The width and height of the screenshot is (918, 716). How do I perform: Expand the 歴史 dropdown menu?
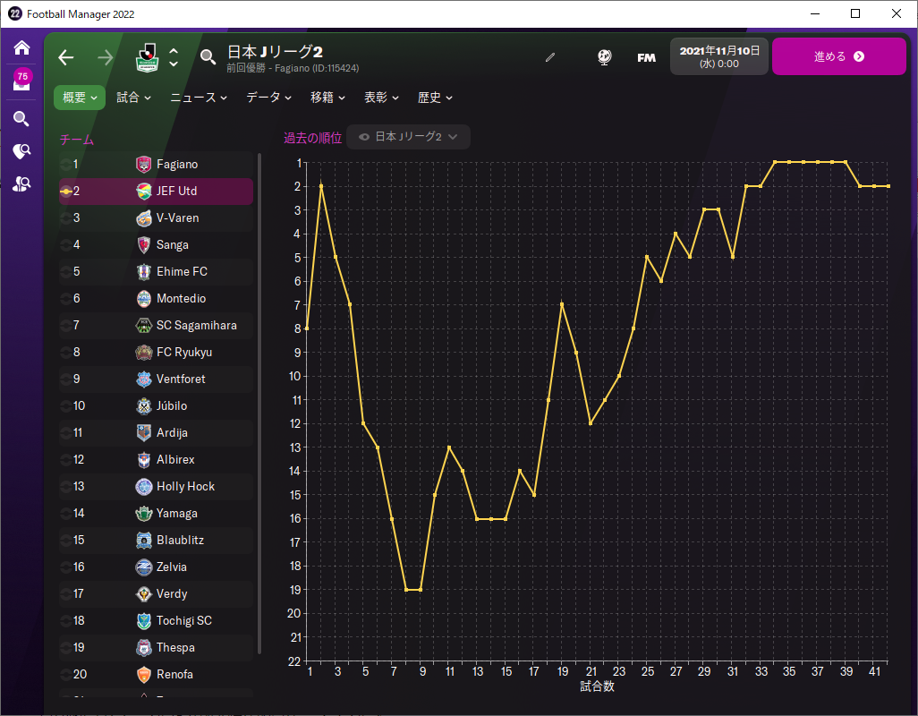click(x=435, y=98)
